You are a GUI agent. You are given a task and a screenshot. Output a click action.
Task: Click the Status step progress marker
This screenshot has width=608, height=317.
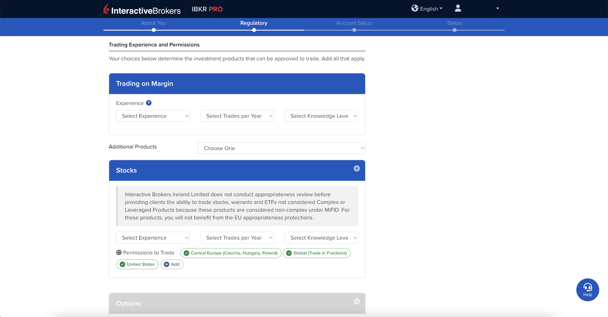coord(454,30)
